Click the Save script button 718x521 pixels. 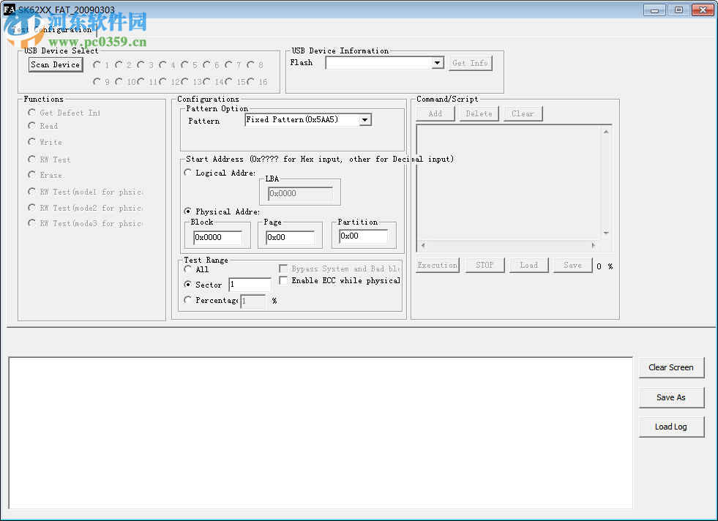pyautogui.click(x=573, y=266)
